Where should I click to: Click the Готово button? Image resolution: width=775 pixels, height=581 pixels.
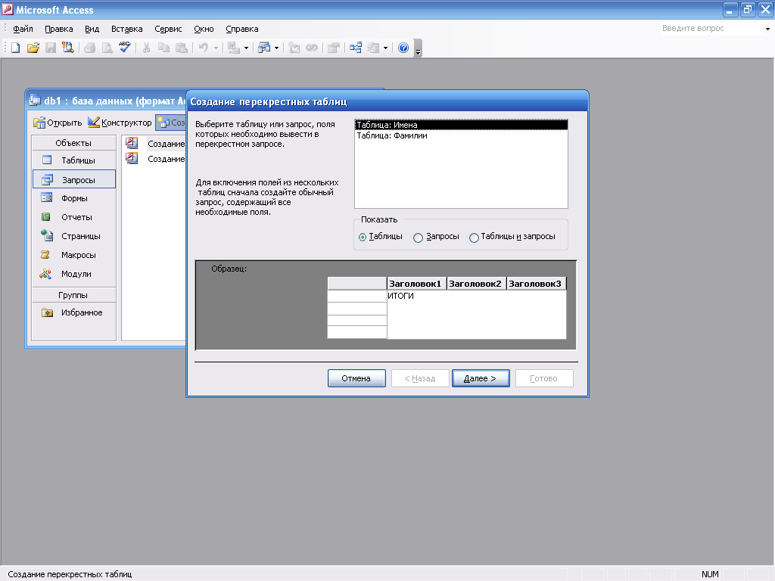[544, 378]
